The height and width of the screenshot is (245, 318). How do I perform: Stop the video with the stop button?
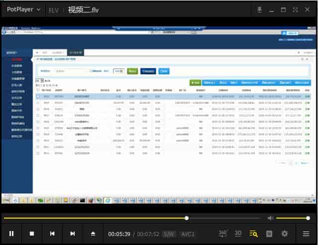coord(32,234)
